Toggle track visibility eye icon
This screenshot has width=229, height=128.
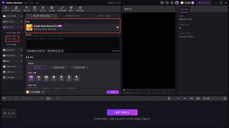pos(9,113)
